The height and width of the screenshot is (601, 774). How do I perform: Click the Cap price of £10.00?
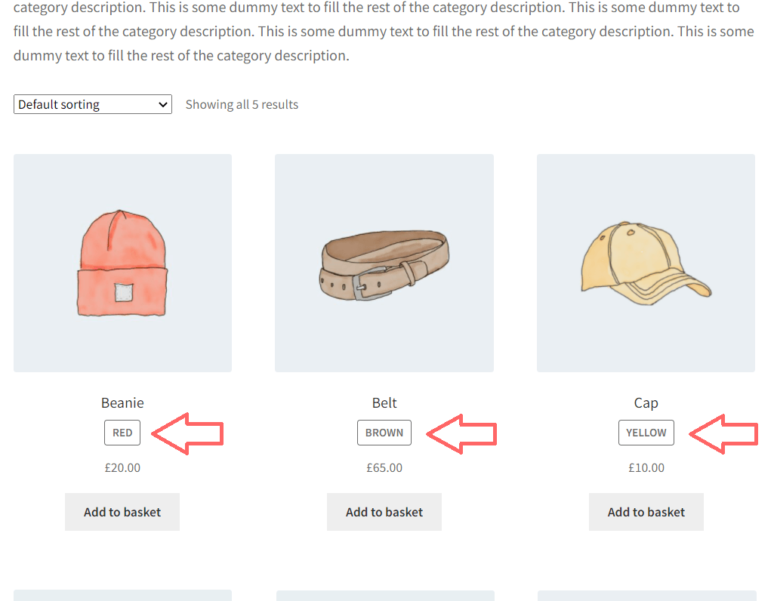point(646,467)
